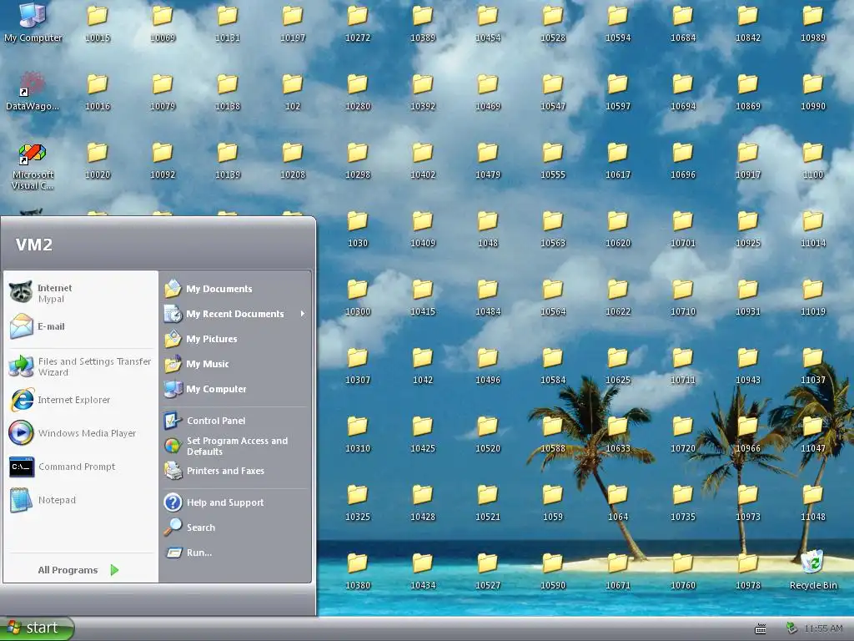Launch Files and Settings Transfer Wizard

[81, 366]
